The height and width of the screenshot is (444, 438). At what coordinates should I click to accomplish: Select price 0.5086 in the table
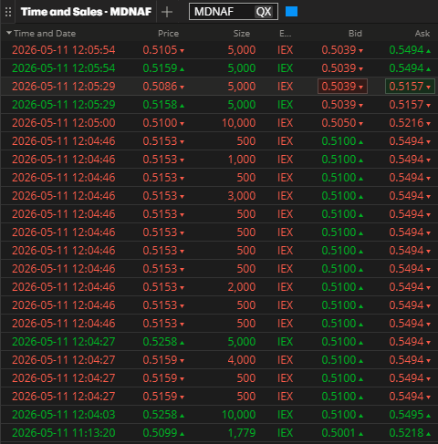(x=163, y=87)
